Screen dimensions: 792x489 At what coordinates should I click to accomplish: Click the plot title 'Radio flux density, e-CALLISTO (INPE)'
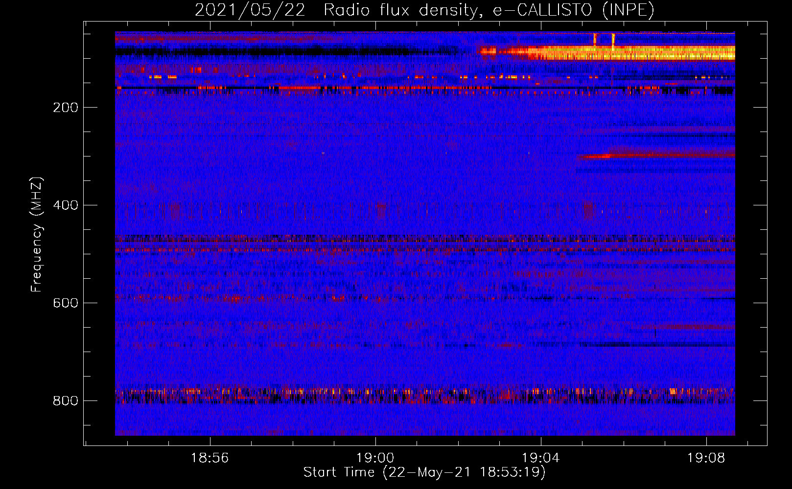(489, 10)
